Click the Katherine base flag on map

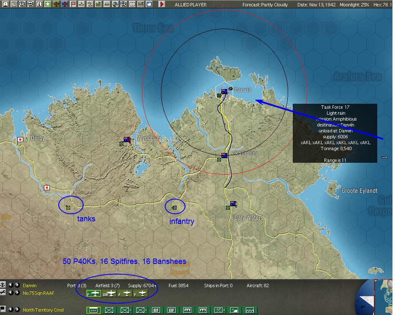[x=224, y=156]
